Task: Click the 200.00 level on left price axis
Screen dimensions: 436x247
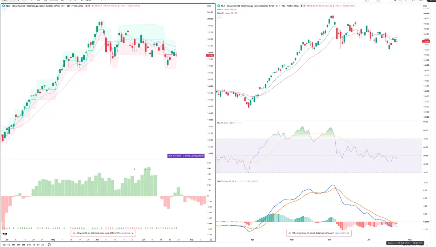Action: [210, 19]
